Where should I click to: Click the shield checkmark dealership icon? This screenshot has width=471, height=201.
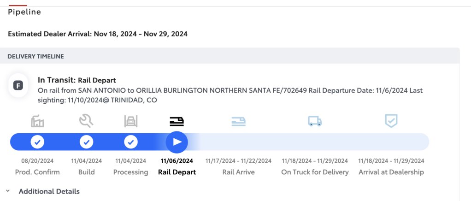pos(391,121)
